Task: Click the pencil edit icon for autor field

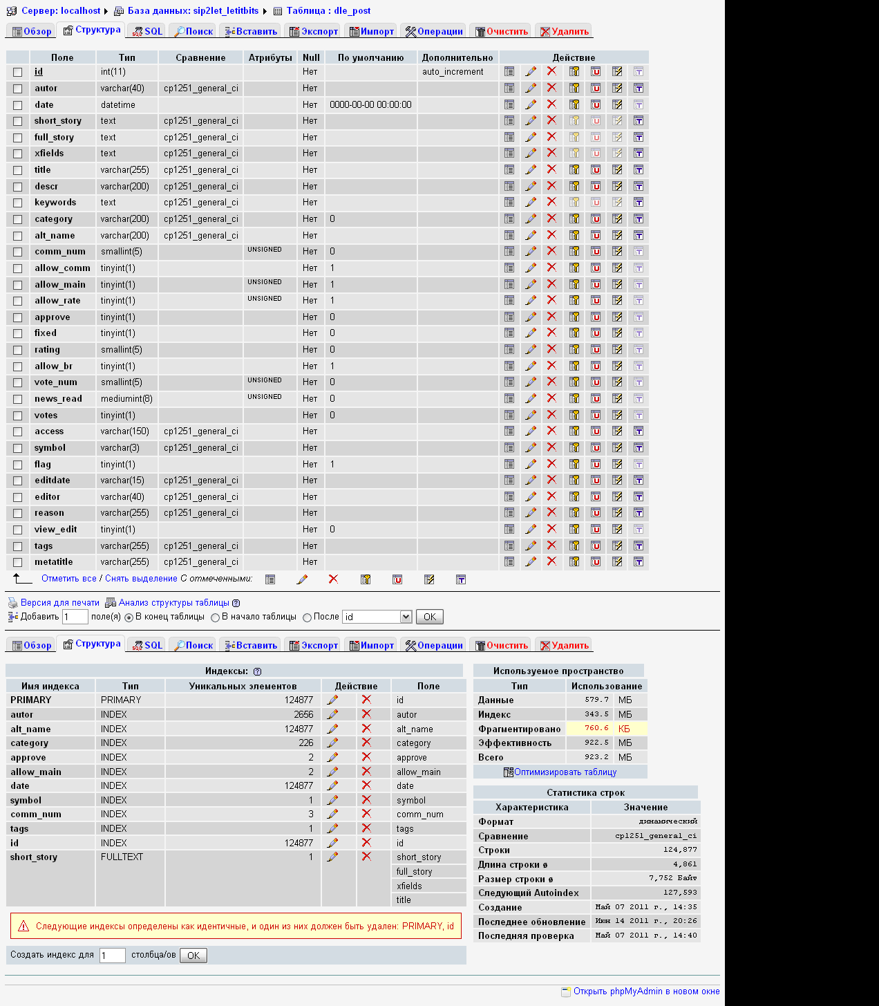Action: [x=531, y=88]
